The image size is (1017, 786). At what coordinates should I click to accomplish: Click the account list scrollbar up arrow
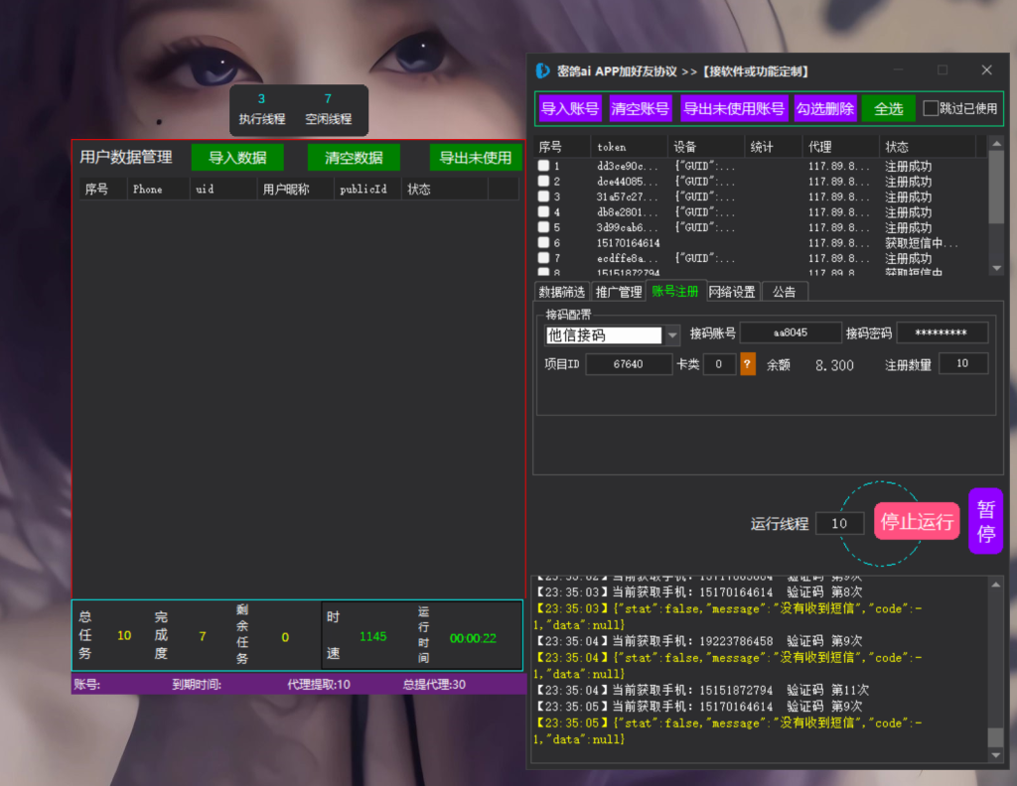click(x=996, y=146)
